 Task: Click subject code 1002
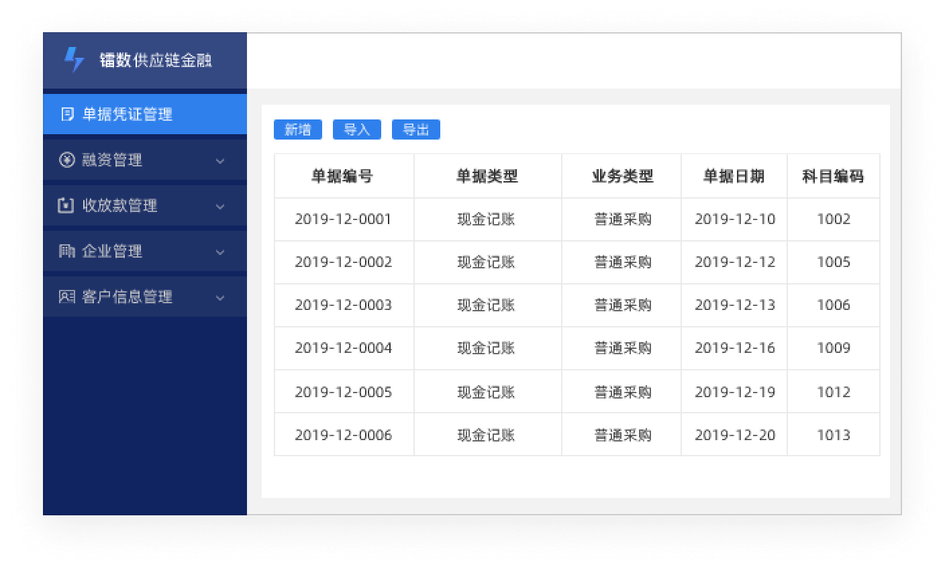click(834, 219)
